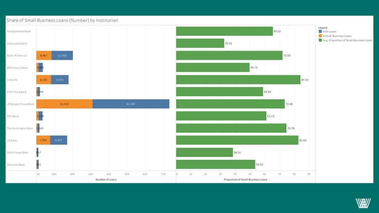Click the orange Small Business Loans legend swatch
The width and height of the screenshot is (379, 213).
(320, 36)
